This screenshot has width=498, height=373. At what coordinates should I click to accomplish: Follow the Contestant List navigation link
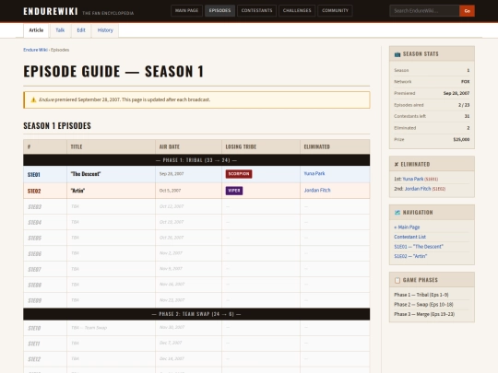click(x=409, y=237)
